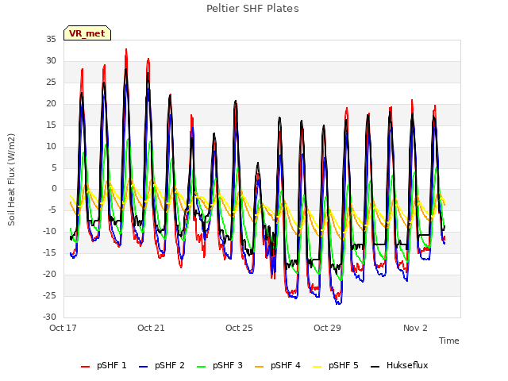
Task: Click the 10 y-axis tick label
Action: coord(51,146)
